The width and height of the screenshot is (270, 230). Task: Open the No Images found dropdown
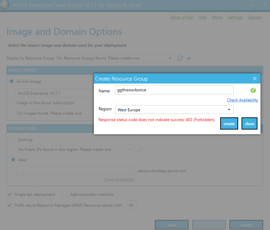pyautogui.click(x=55, y=113)
